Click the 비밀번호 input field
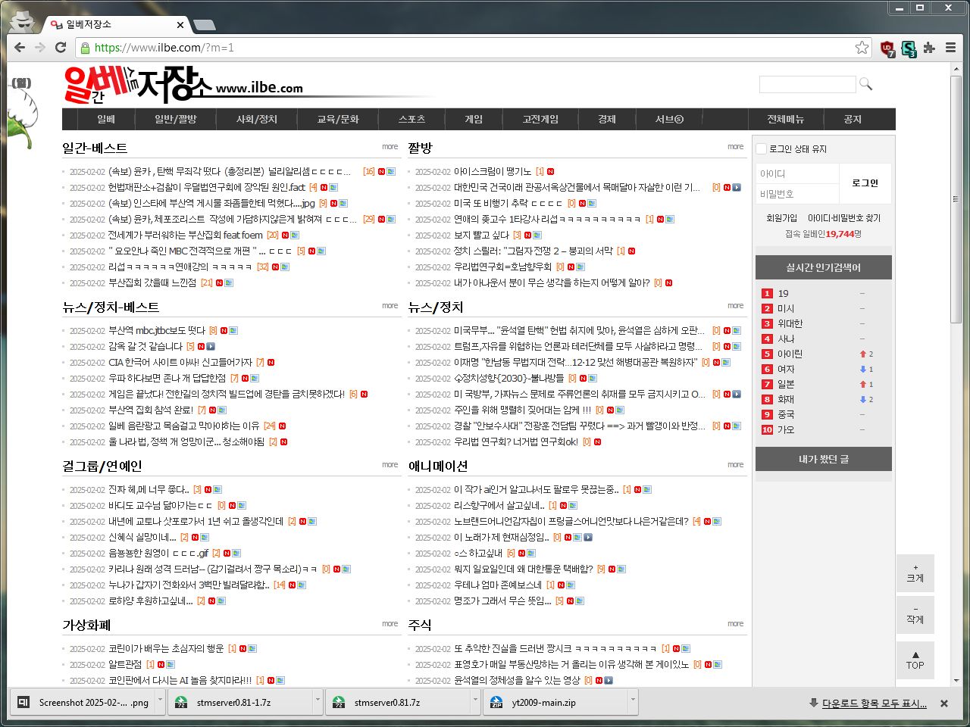 797,194
